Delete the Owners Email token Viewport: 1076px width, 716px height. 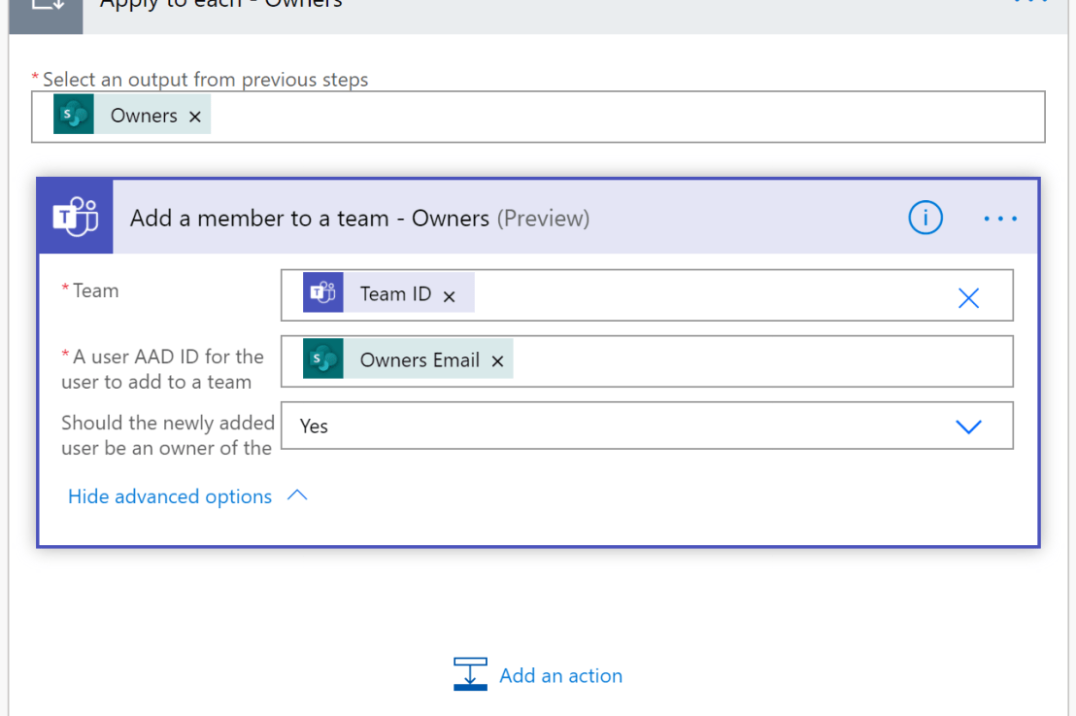pos(497,359)
